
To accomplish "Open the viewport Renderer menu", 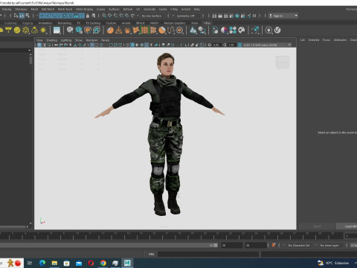I will click(x=91, y=40).
